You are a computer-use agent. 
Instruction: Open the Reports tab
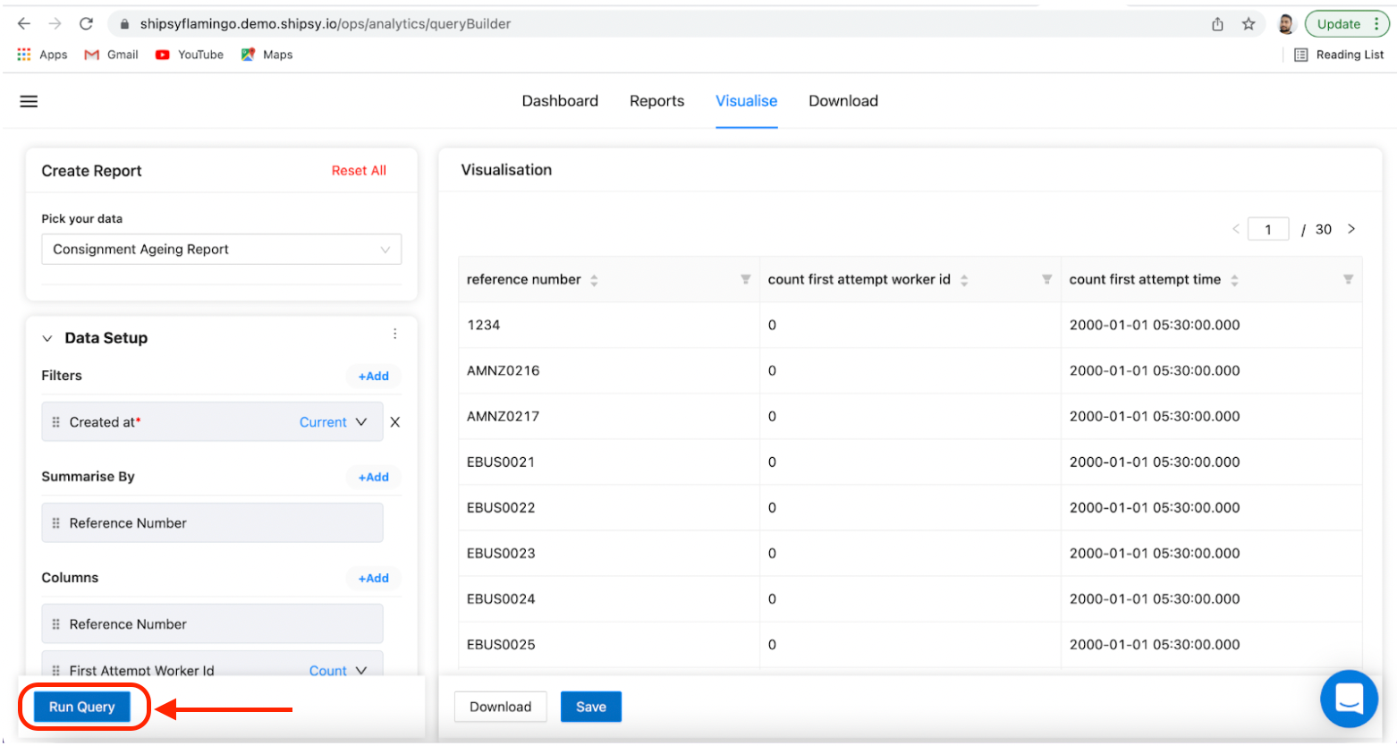656,101
